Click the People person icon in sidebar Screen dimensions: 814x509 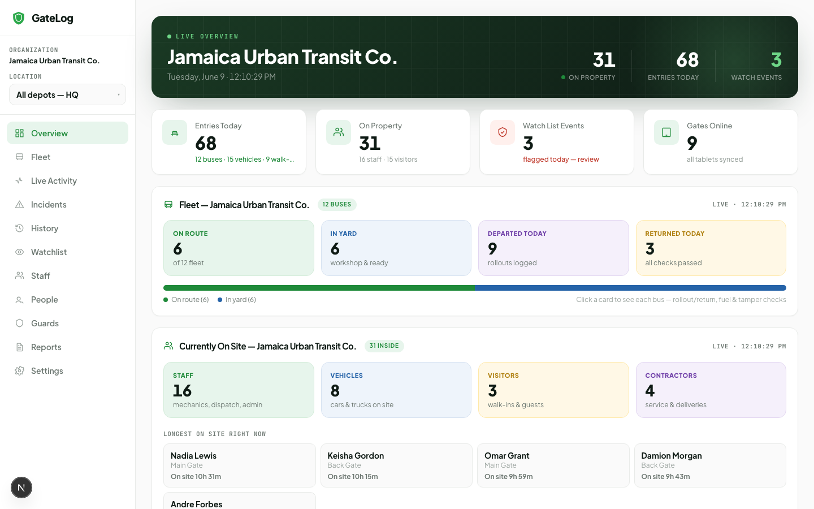pyautogui.click(x=19, y=300)
